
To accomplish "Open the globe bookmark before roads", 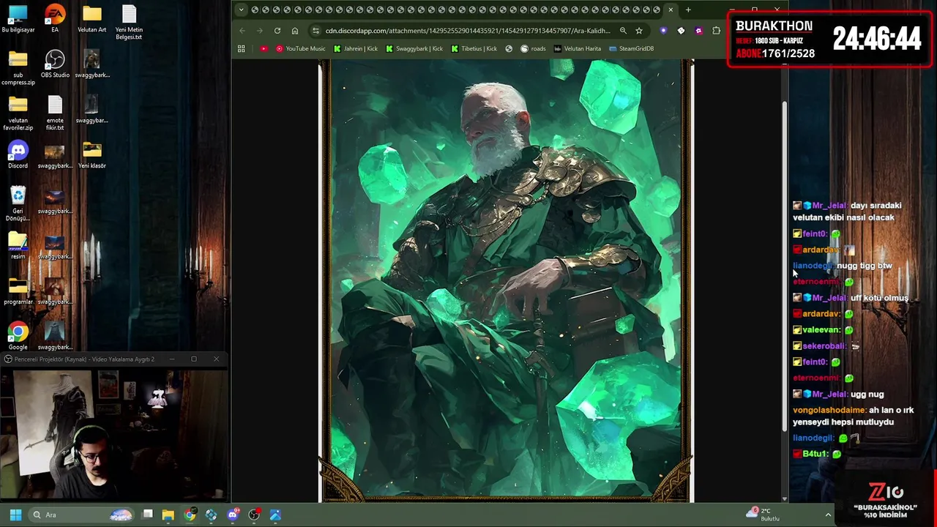I will point(509,48).
